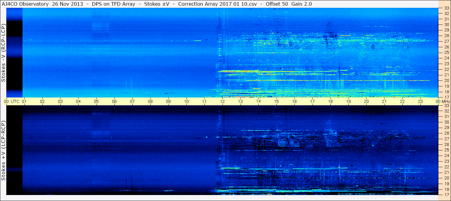
Task: Click the 'MHz' unit label beside the time axis
Action: pyautogui.click(x=445, y=102)
